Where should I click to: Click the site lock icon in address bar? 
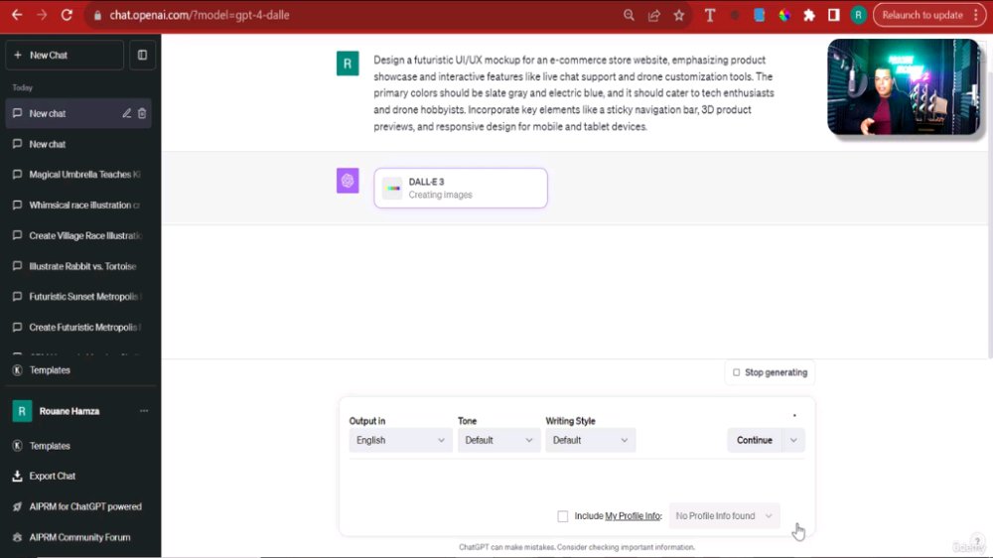pyautogui.click(x=97, y=15)
